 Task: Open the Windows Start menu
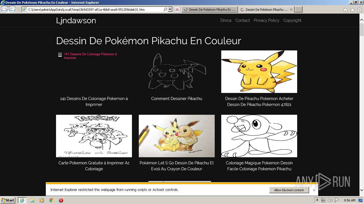point(8,200)
